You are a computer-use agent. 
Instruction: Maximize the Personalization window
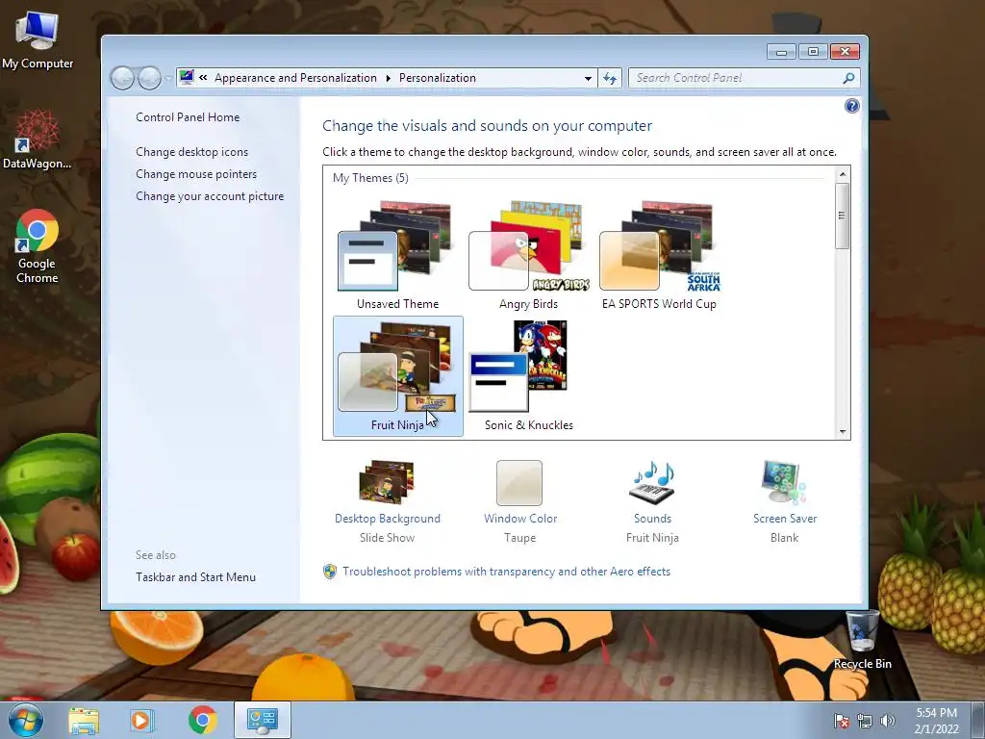[x=813, y=52]
